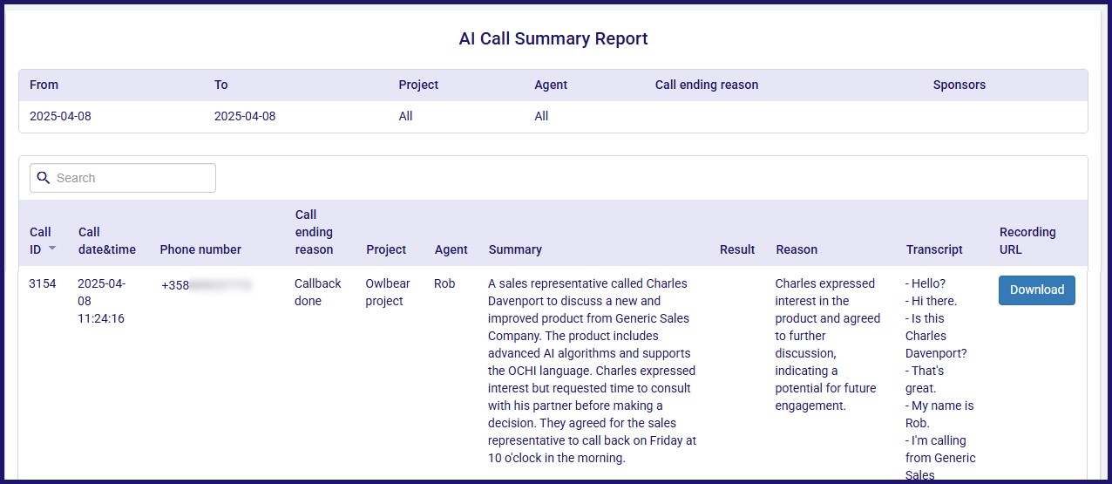Click the Owlbear project cell
Screen dimensions: 1112x484
click(x=388, y=292)
